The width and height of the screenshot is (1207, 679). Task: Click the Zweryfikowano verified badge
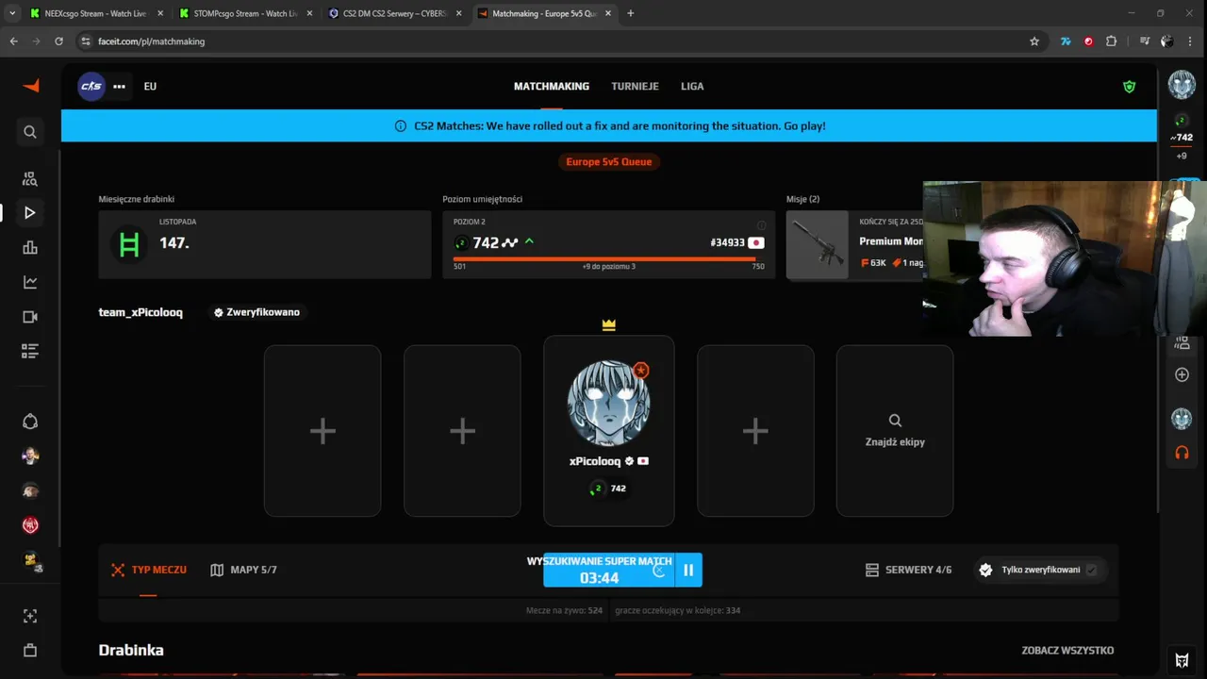(x=256, y=312)
